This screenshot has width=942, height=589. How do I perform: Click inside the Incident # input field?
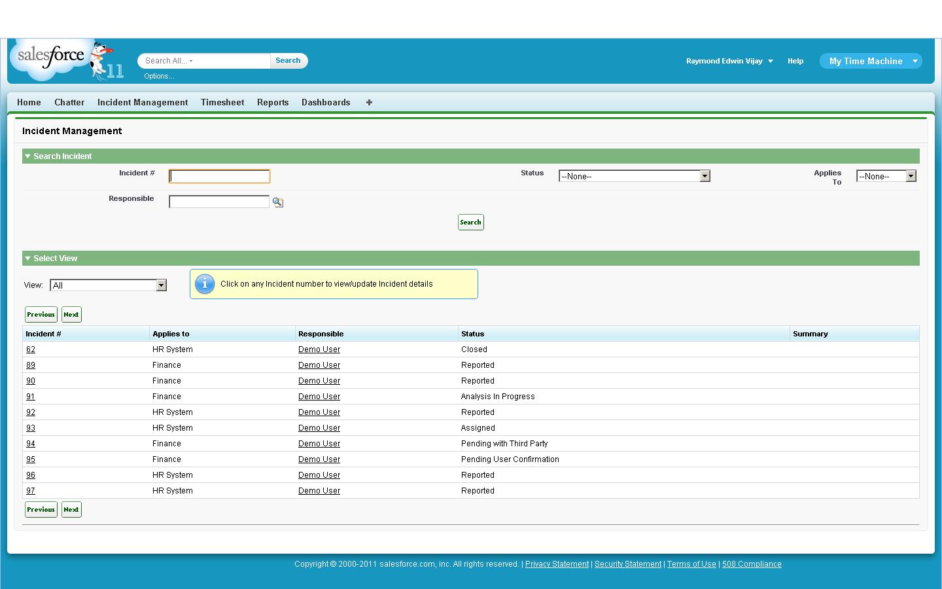(x=219, y=175)
